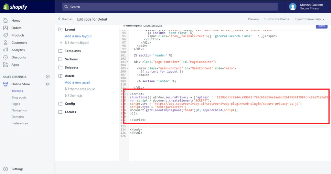331x174 pixels.
Task: Click the Apps grid icon
Action: click(x=5, y=65)
